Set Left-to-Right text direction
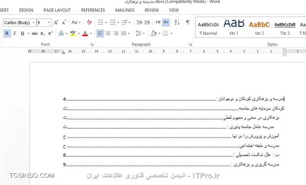The width and height of the screenshot is (306, 185). [x=158, y=22]
